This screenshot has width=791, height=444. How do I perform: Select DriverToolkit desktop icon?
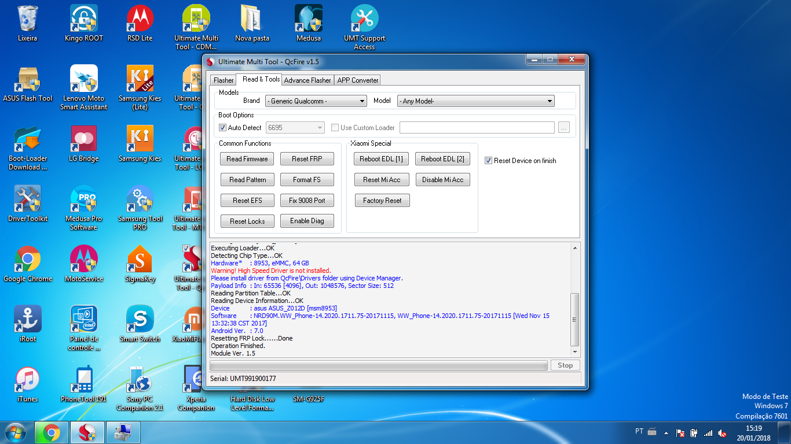[x=27, y=204]
